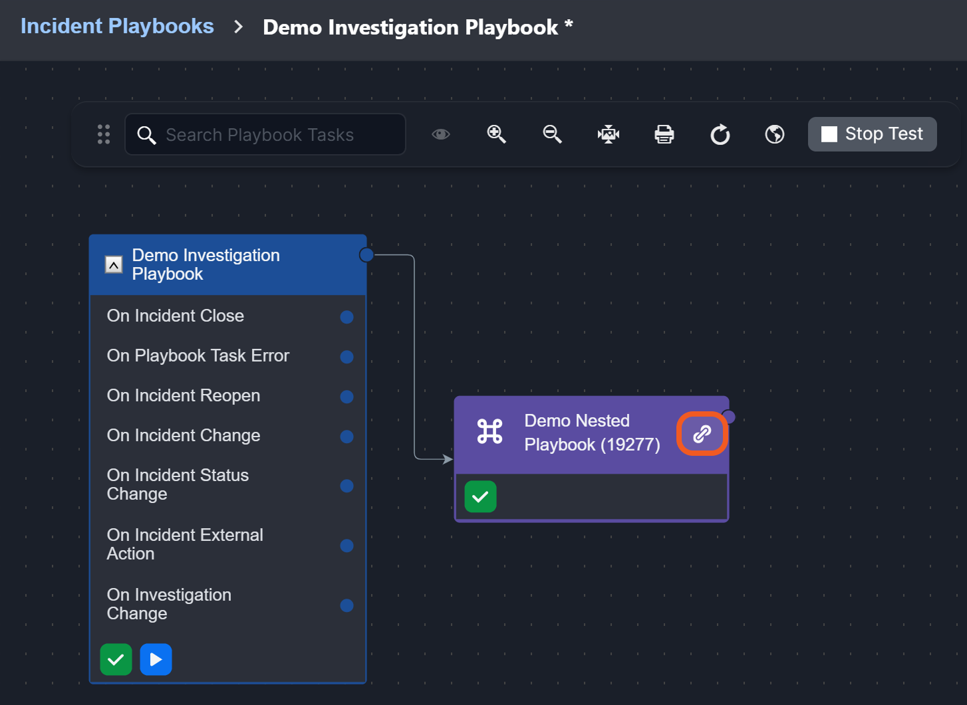967x705 pixels.
Task: Select the On Playbook Task Error trigger
Action: [x=198, y=355]
